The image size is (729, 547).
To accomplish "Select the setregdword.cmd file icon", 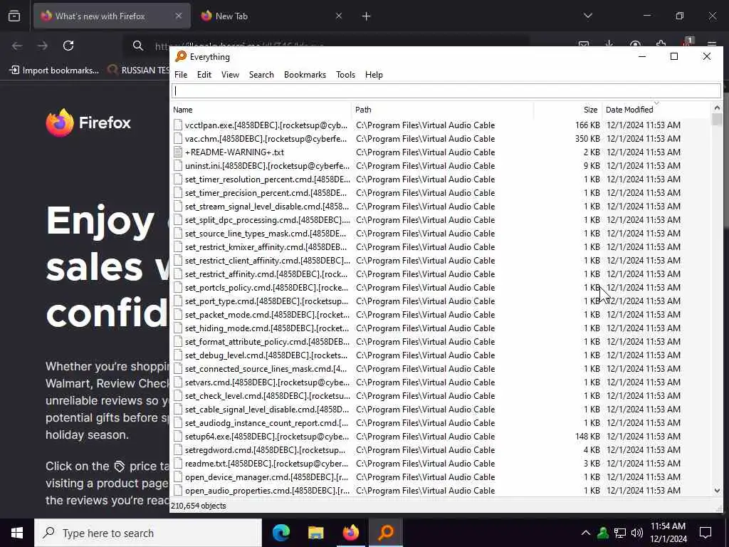I will pos(177,450).
